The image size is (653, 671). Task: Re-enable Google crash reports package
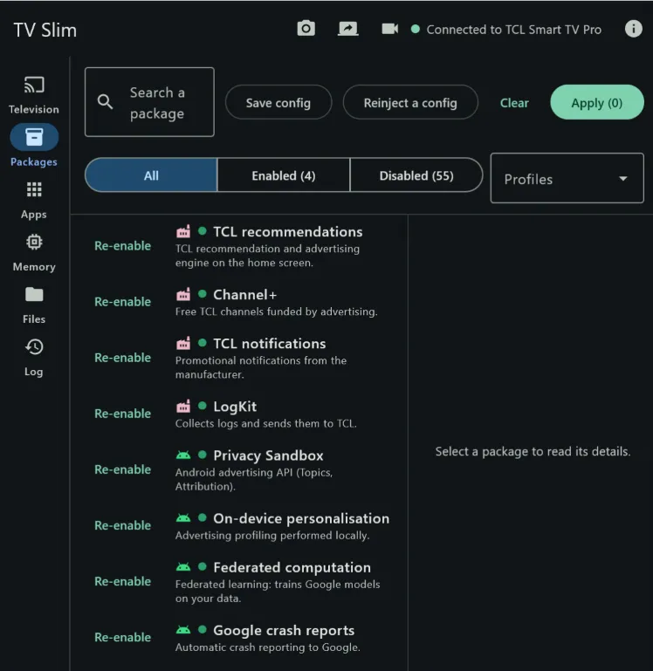(122, 637)
